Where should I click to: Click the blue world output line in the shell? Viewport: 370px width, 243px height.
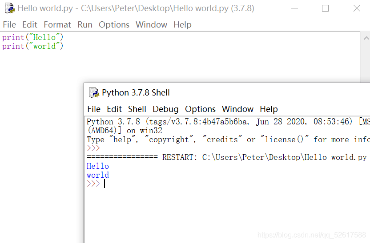98,175
